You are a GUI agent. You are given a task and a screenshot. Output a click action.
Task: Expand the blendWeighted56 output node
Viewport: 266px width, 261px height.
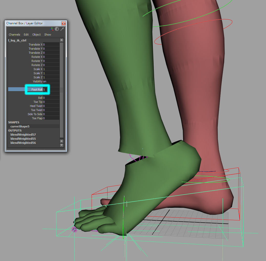pos(23,143)
